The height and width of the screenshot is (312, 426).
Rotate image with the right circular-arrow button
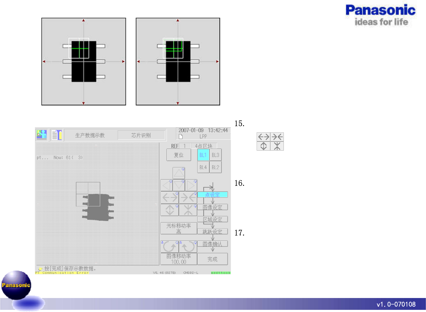tap(188, 247)
